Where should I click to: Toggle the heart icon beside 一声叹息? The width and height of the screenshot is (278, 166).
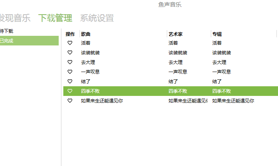[x=70, y=72]
